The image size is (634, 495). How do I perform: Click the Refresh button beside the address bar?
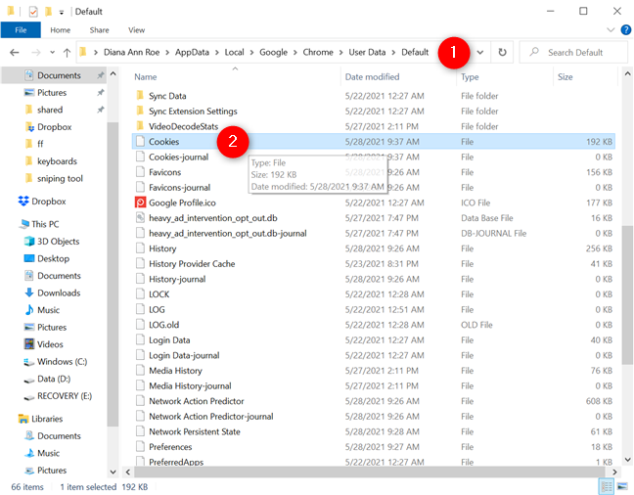coord(503,52)
